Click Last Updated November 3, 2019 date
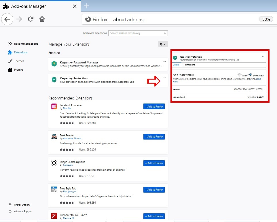The image size is (277, 222). click(x=255, y=97)
